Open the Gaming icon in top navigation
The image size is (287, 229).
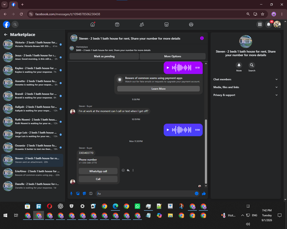191,25
